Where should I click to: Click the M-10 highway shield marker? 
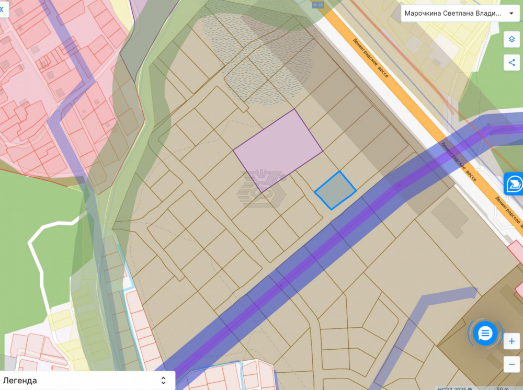[318, 5]
